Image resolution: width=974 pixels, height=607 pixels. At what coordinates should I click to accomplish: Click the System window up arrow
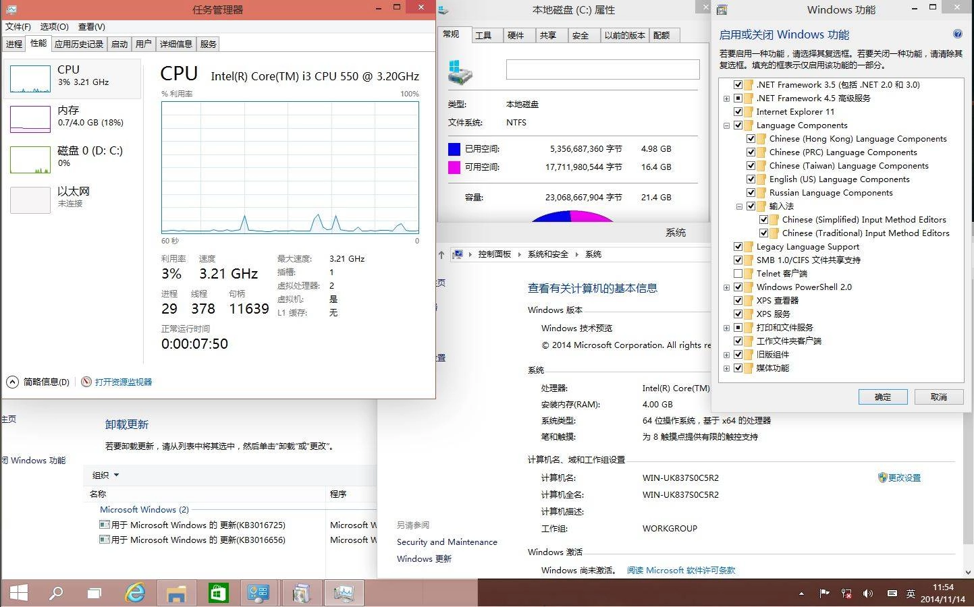(441, 254)
